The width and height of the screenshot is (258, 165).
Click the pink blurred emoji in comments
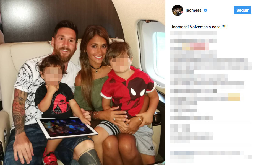pos(199,47)
